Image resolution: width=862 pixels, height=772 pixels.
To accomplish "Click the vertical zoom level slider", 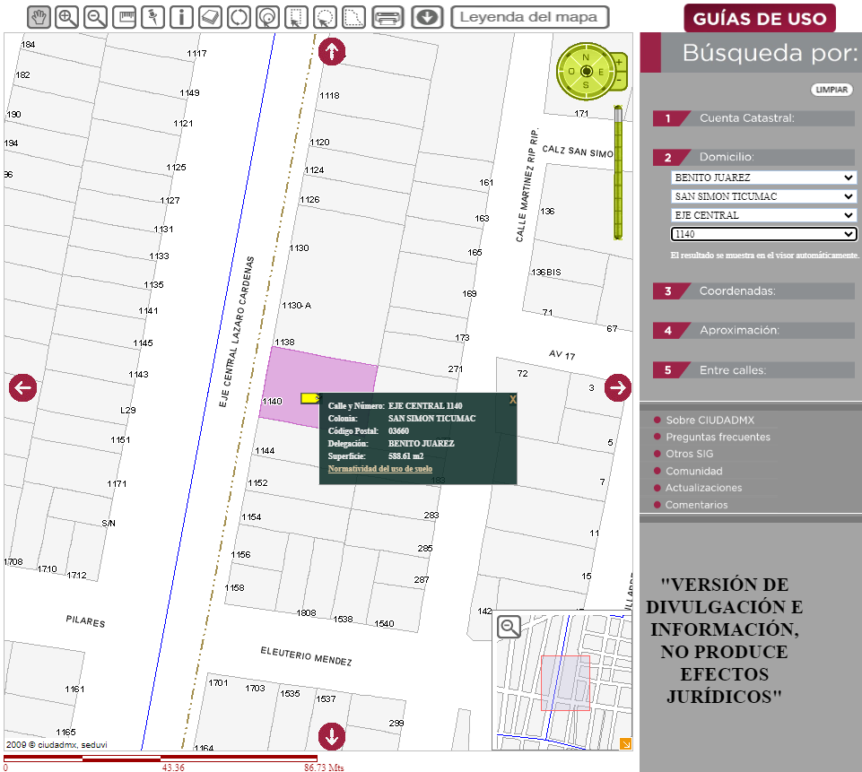I will click(x=618, y=173).
